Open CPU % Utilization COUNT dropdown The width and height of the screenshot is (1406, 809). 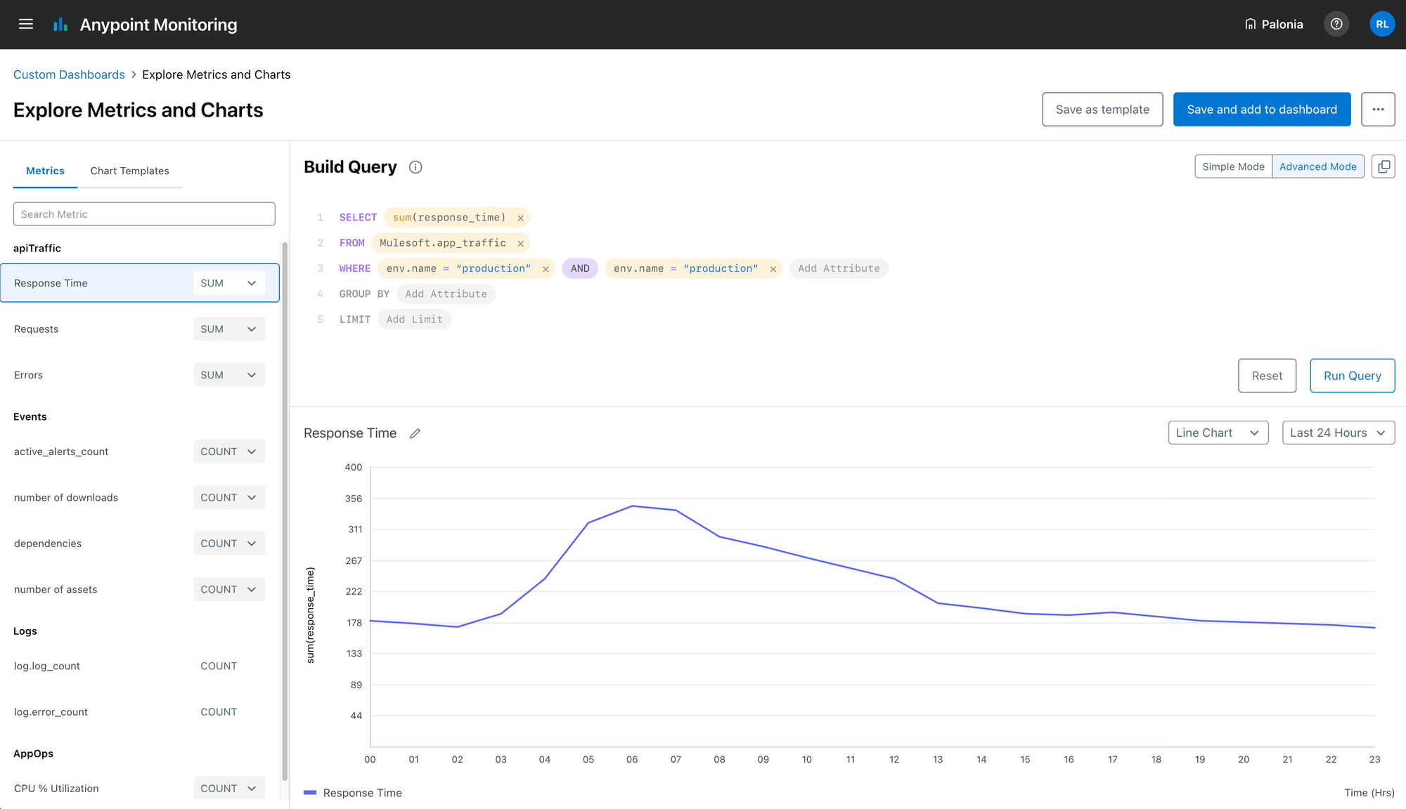click(x=229, y=789)
